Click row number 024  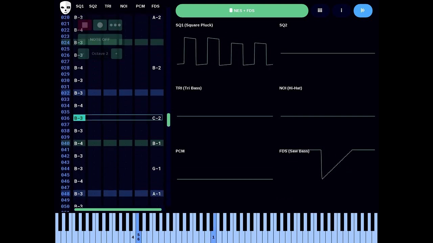pos(65,43)
